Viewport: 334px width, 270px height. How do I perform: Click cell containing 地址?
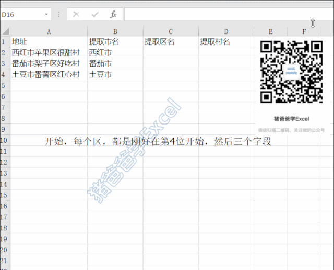coord(49,41)
